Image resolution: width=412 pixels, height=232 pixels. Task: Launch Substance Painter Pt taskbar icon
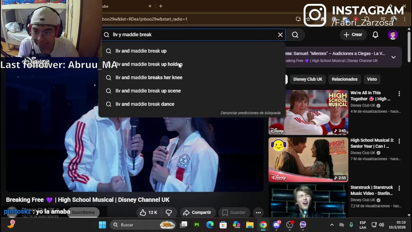click(x=197, y=225)
